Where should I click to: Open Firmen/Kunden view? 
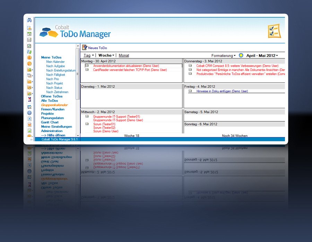(53, 109)
